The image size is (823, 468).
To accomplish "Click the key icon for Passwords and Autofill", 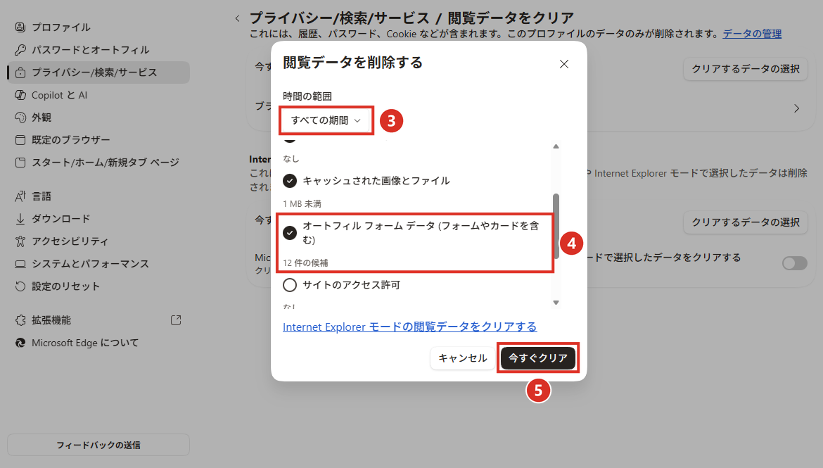I will [20, 49].
